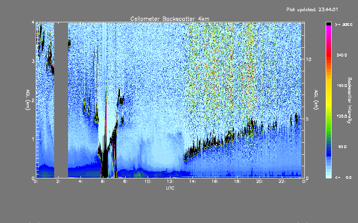Click the black saturated column at 6 UTC
Viewport: 358px width, 223px height.
pos(105,163)
